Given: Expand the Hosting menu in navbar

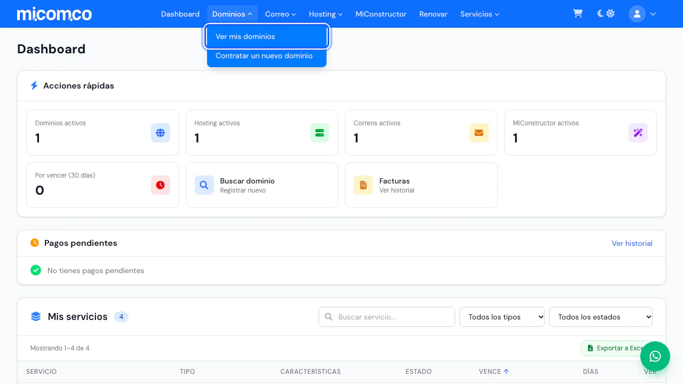Looking at the screenshot, I should tap(325, 14).
